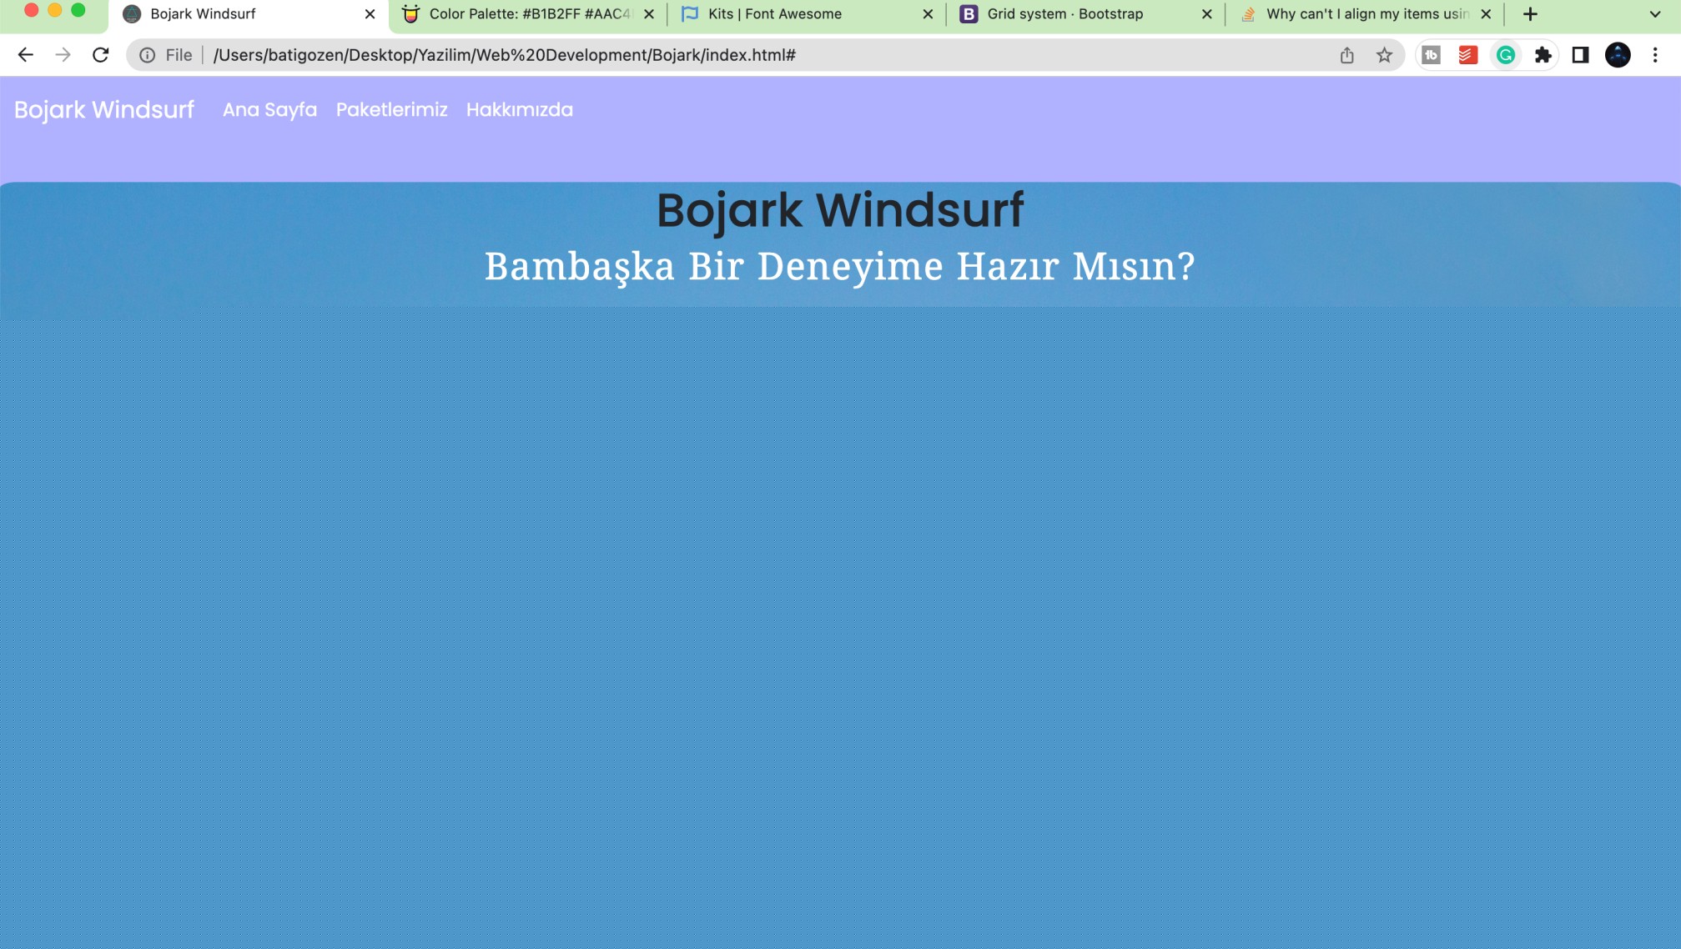Expand the tab search dropdown arrow
This screenshot has height=949, width=1681.
click(x=1655, y=14)
